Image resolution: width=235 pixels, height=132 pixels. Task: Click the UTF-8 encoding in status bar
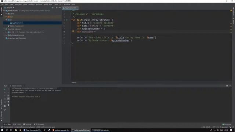click(x=215, y=127)
